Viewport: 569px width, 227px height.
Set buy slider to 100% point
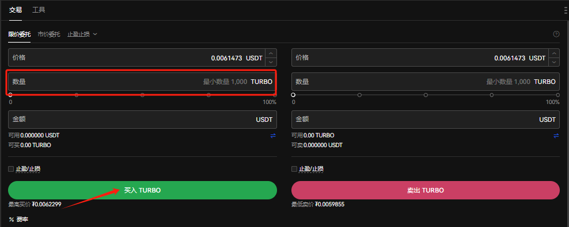click(x=275, y=95)
